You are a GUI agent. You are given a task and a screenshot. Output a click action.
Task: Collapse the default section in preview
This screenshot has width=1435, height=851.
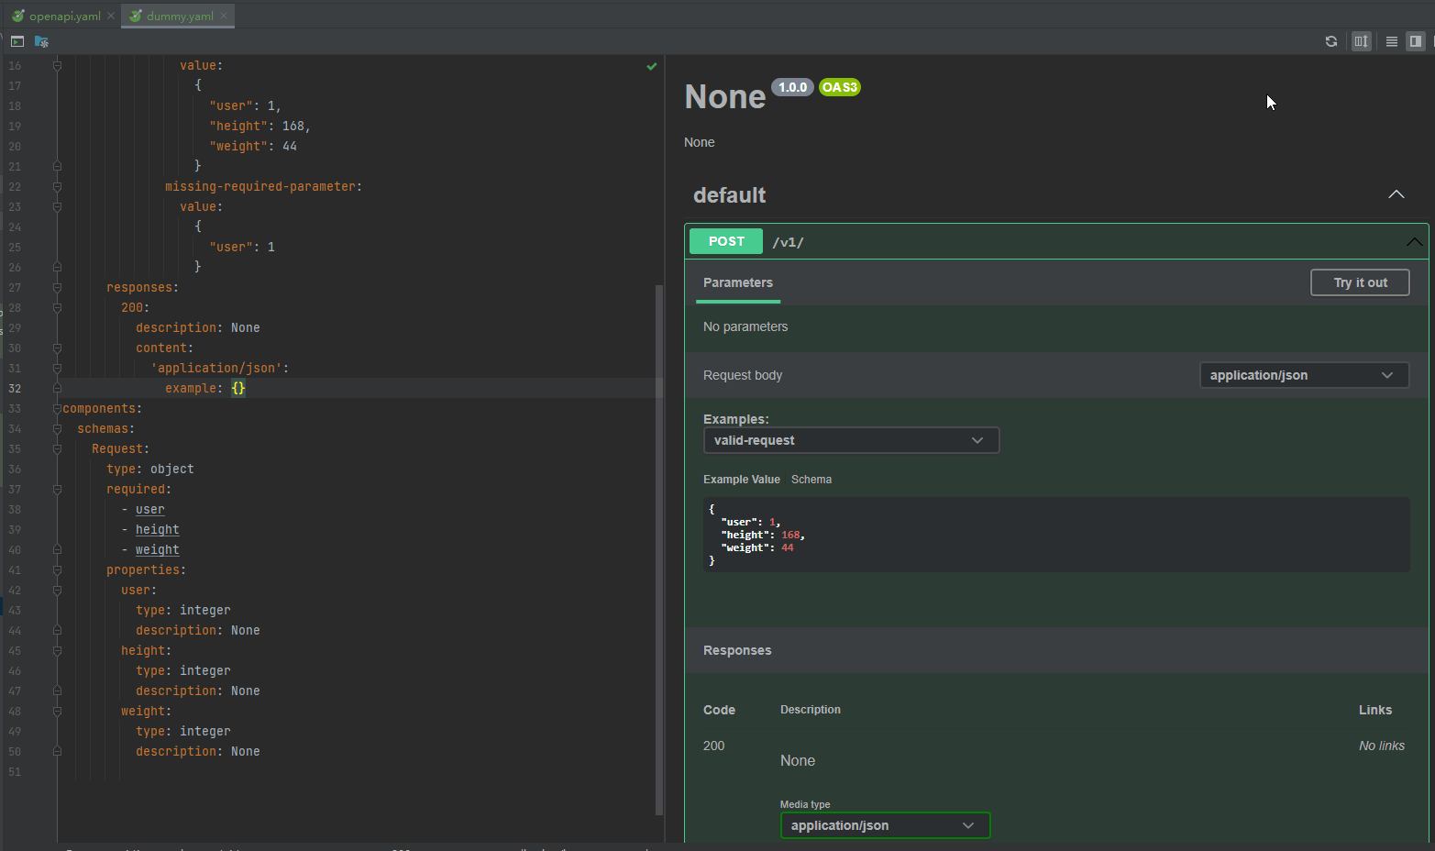coord(1396,194)
